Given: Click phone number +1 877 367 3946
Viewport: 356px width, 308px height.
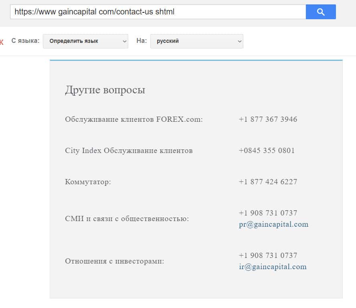Looking at the screenshot, I should (268, 119).
